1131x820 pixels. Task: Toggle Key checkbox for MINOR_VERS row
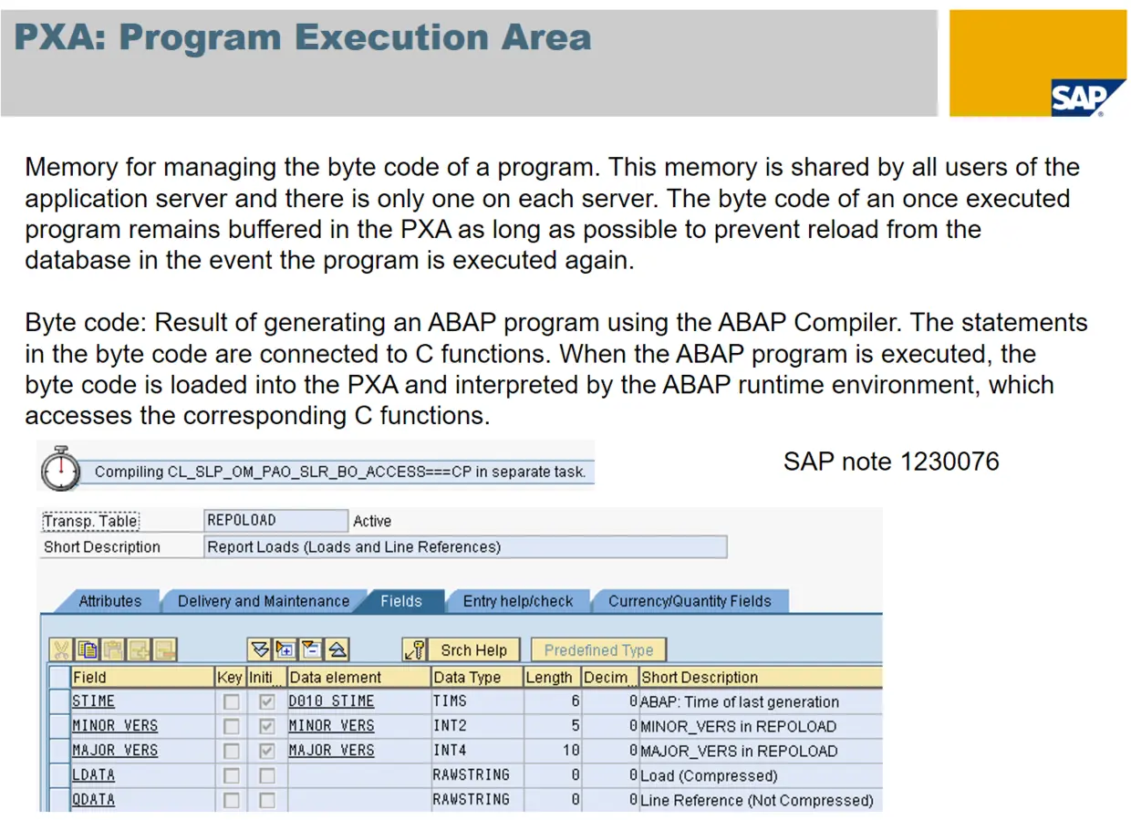click(232, 727)
